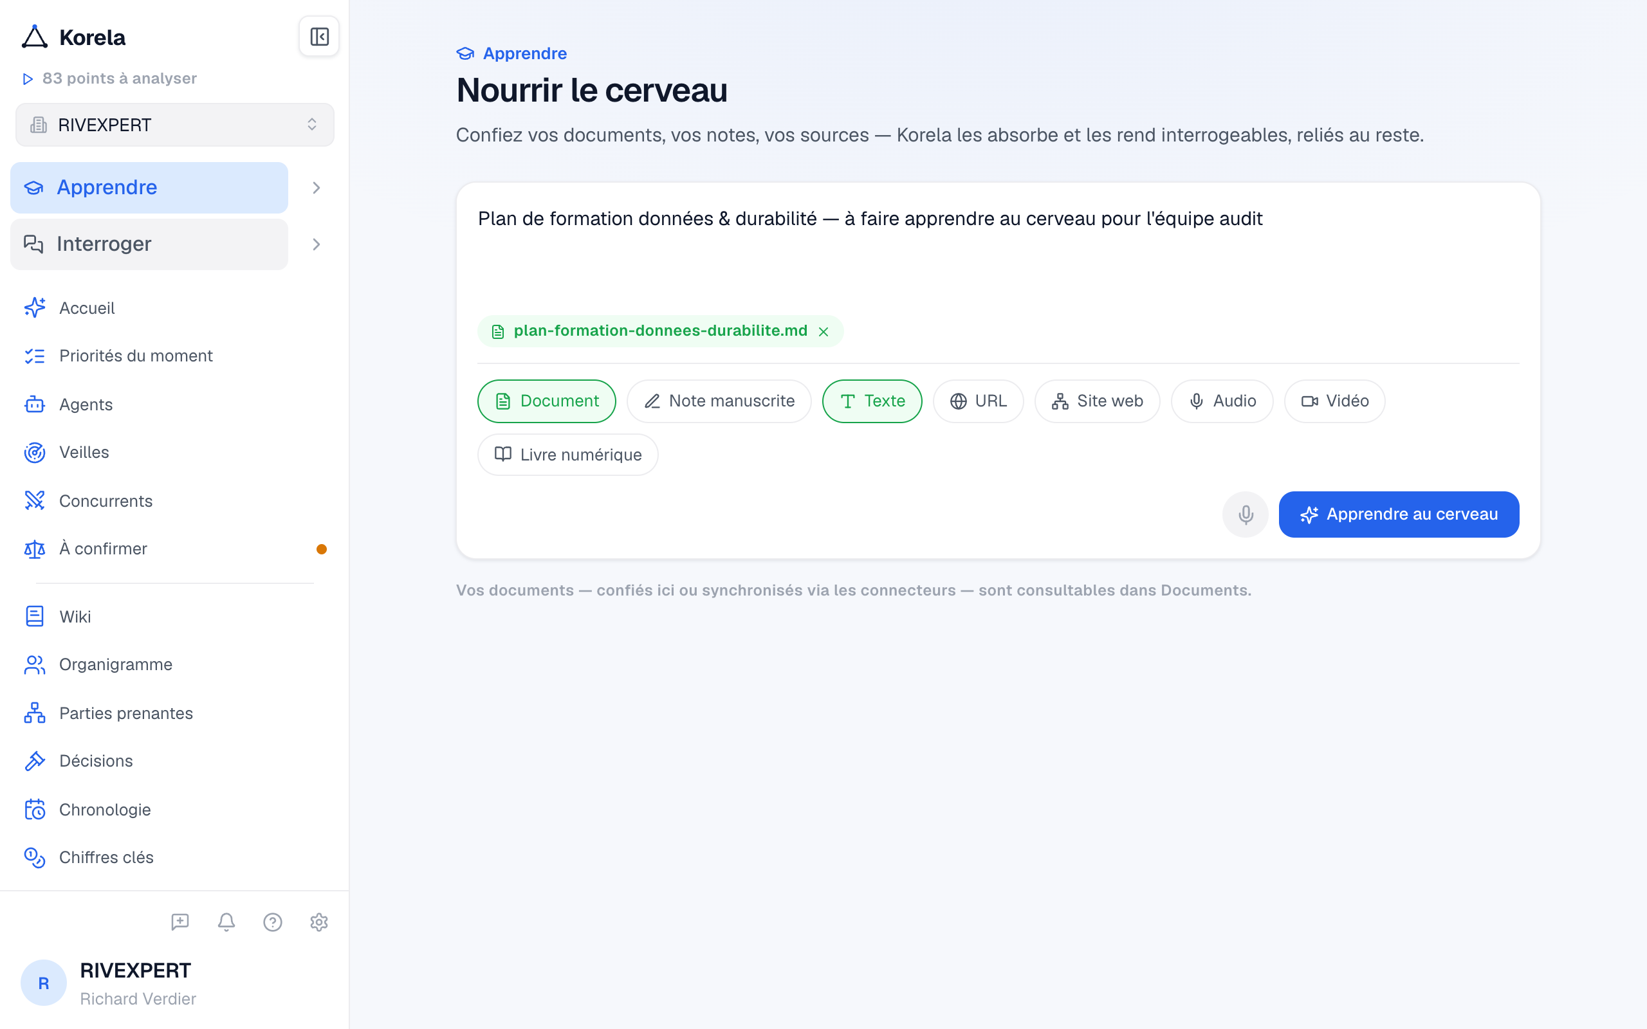Open the Veilles section
Screen dimensions: 1647x1029
(84, 453)
